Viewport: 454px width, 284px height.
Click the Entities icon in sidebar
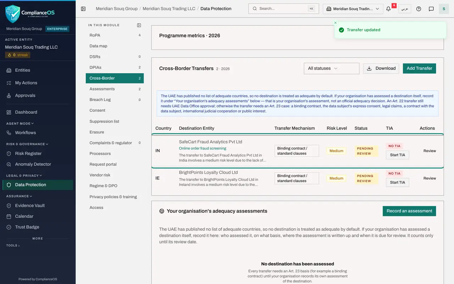pos(9,70)
